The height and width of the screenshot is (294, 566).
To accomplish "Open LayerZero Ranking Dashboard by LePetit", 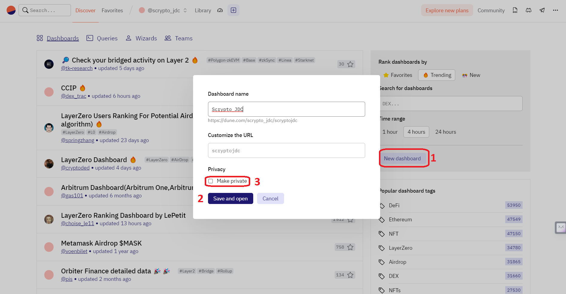I will 123,215.
